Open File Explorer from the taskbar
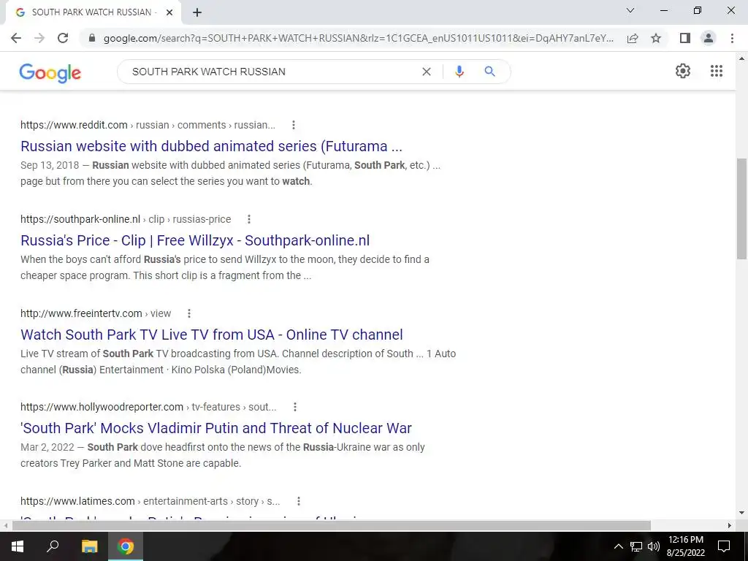748x561 pixels. click(89, 546)
